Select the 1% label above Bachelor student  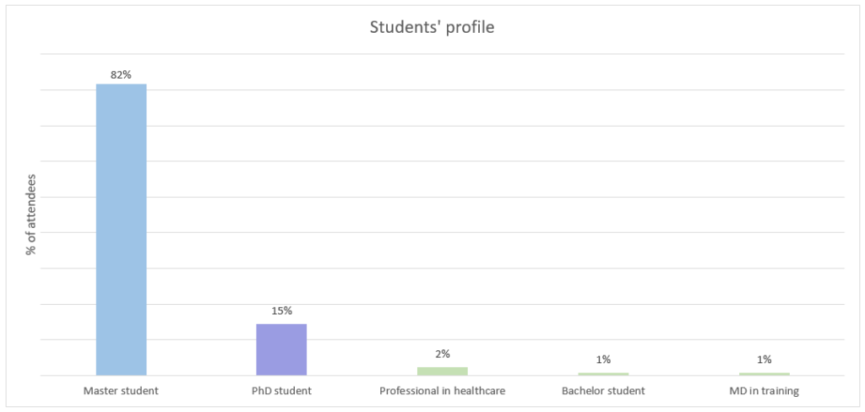tap(603, 360)
